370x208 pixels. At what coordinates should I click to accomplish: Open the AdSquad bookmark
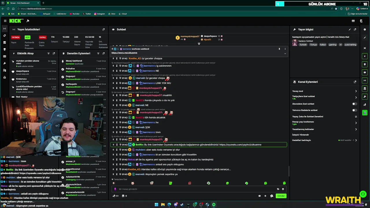pyautogui.click(x=45, y=14)
